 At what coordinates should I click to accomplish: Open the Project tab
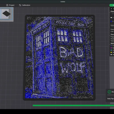(x=10, y=5)
